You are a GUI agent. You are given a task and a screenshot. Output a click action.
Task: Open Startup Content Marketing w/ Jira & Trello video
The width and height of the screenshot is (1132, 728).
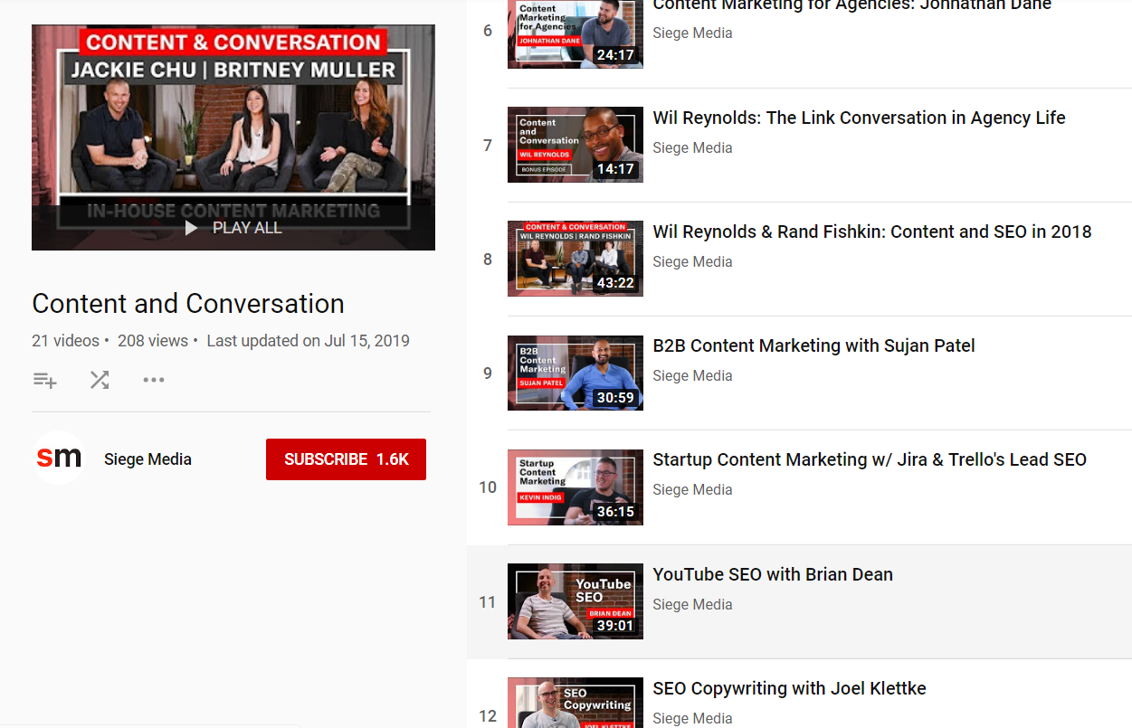(x=870, y=459)
